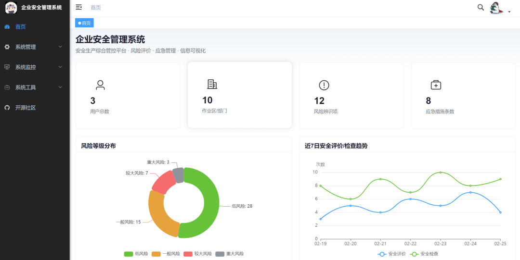
Task: Click the exclamation icon on 风险辨识项 card
Action: (324, 85)
